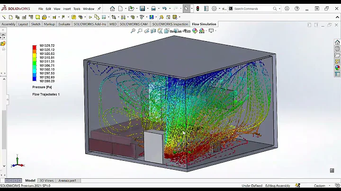Open File Properties list icon

pos(206,9)
